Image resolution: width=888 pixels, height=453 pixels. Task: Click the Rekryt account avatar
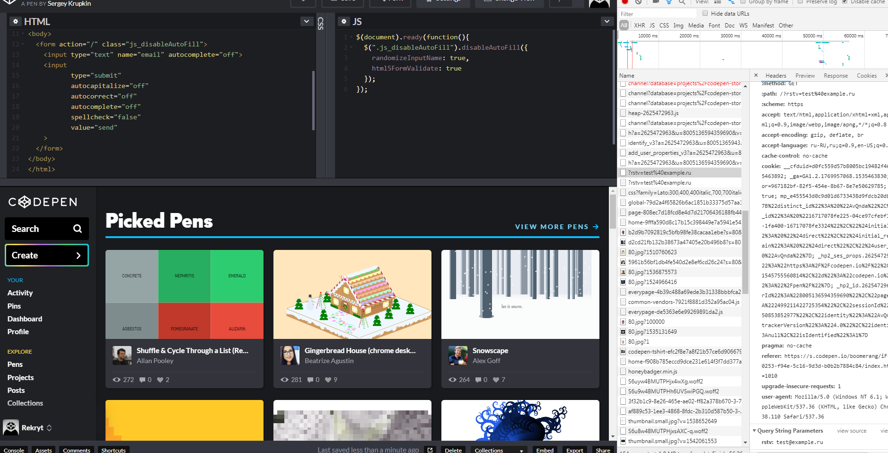coord(11,427)
